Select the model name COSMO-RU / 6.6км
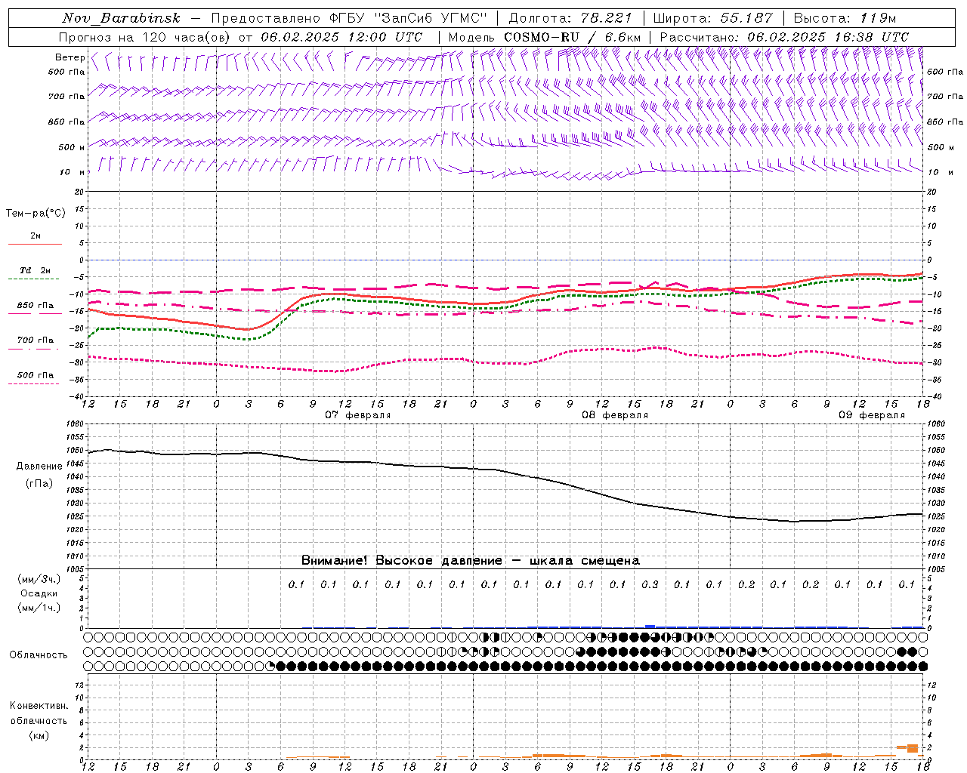 click(572, 37)
